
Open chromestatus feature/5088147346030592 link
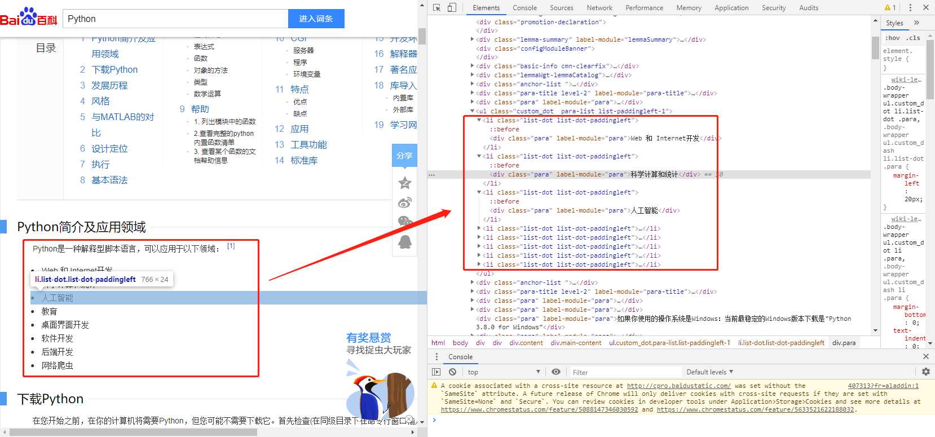click(x=540, y=409)
